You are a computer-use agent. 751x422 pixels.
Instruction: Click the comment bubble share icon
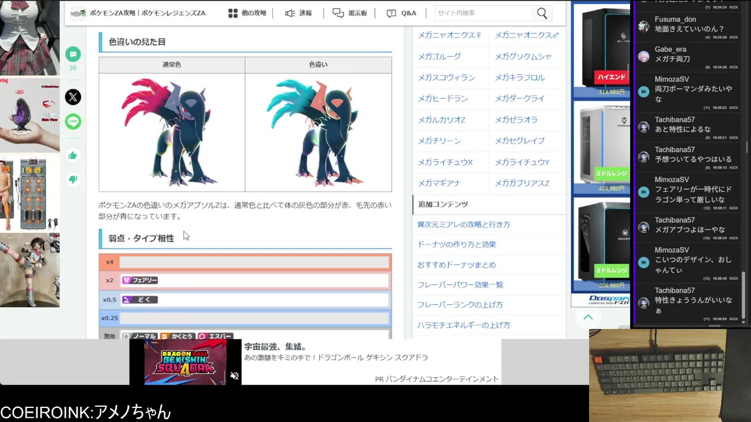click(73, 55)
